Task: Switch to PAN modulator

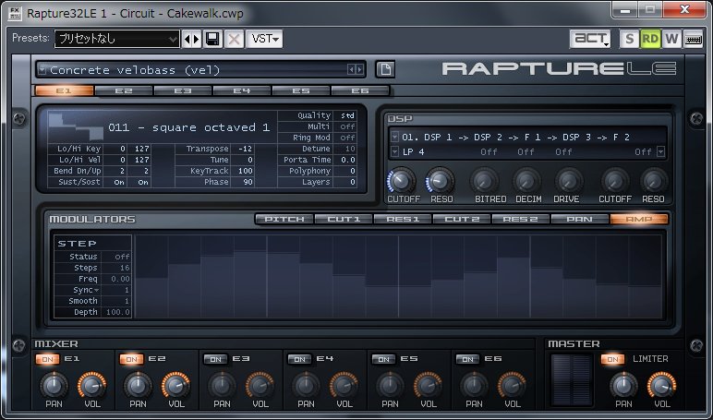Action: (580, 219)
